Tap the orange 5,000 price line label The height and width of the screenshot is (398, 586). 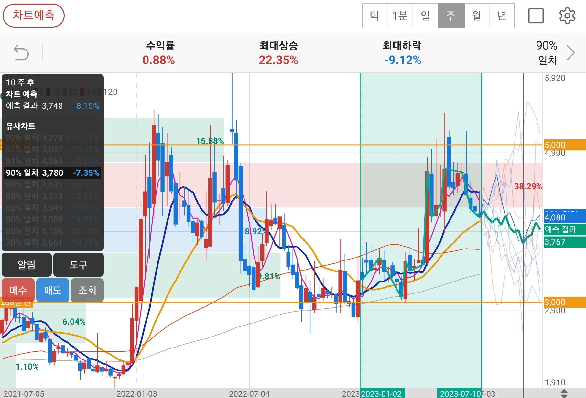coord(564,145)
